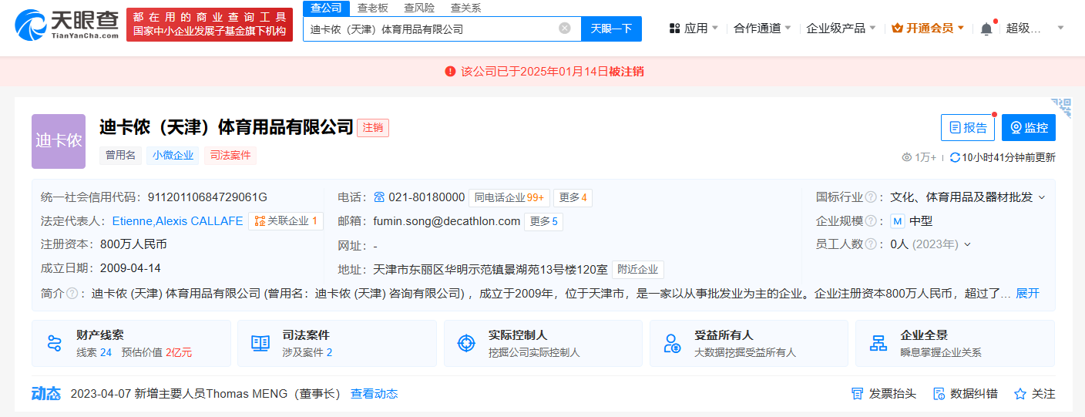Open notifications bell icon
1085x417 pixels.
pyautogui.click(x=986, y=29)
